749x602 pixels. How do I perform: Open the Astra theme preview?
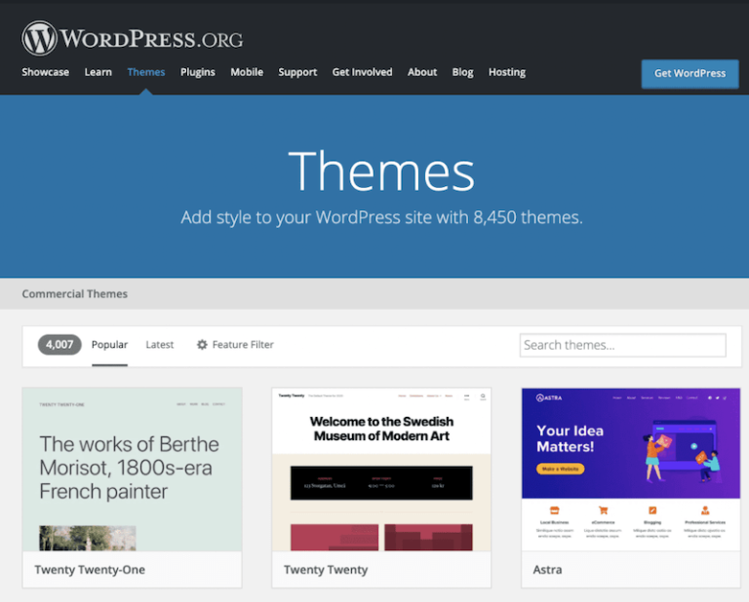[631, 470]
